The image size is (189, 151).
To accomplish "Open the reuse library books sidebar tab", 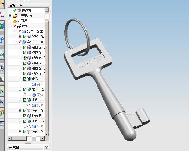I will coord(2,26).
